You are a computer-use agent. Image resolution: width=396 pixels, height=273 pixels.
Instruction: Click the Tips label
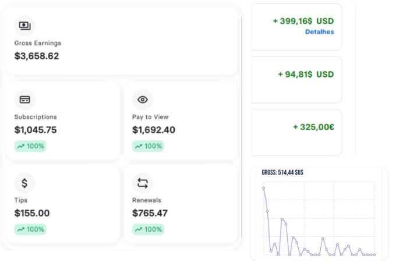click(x=21, y=200)
